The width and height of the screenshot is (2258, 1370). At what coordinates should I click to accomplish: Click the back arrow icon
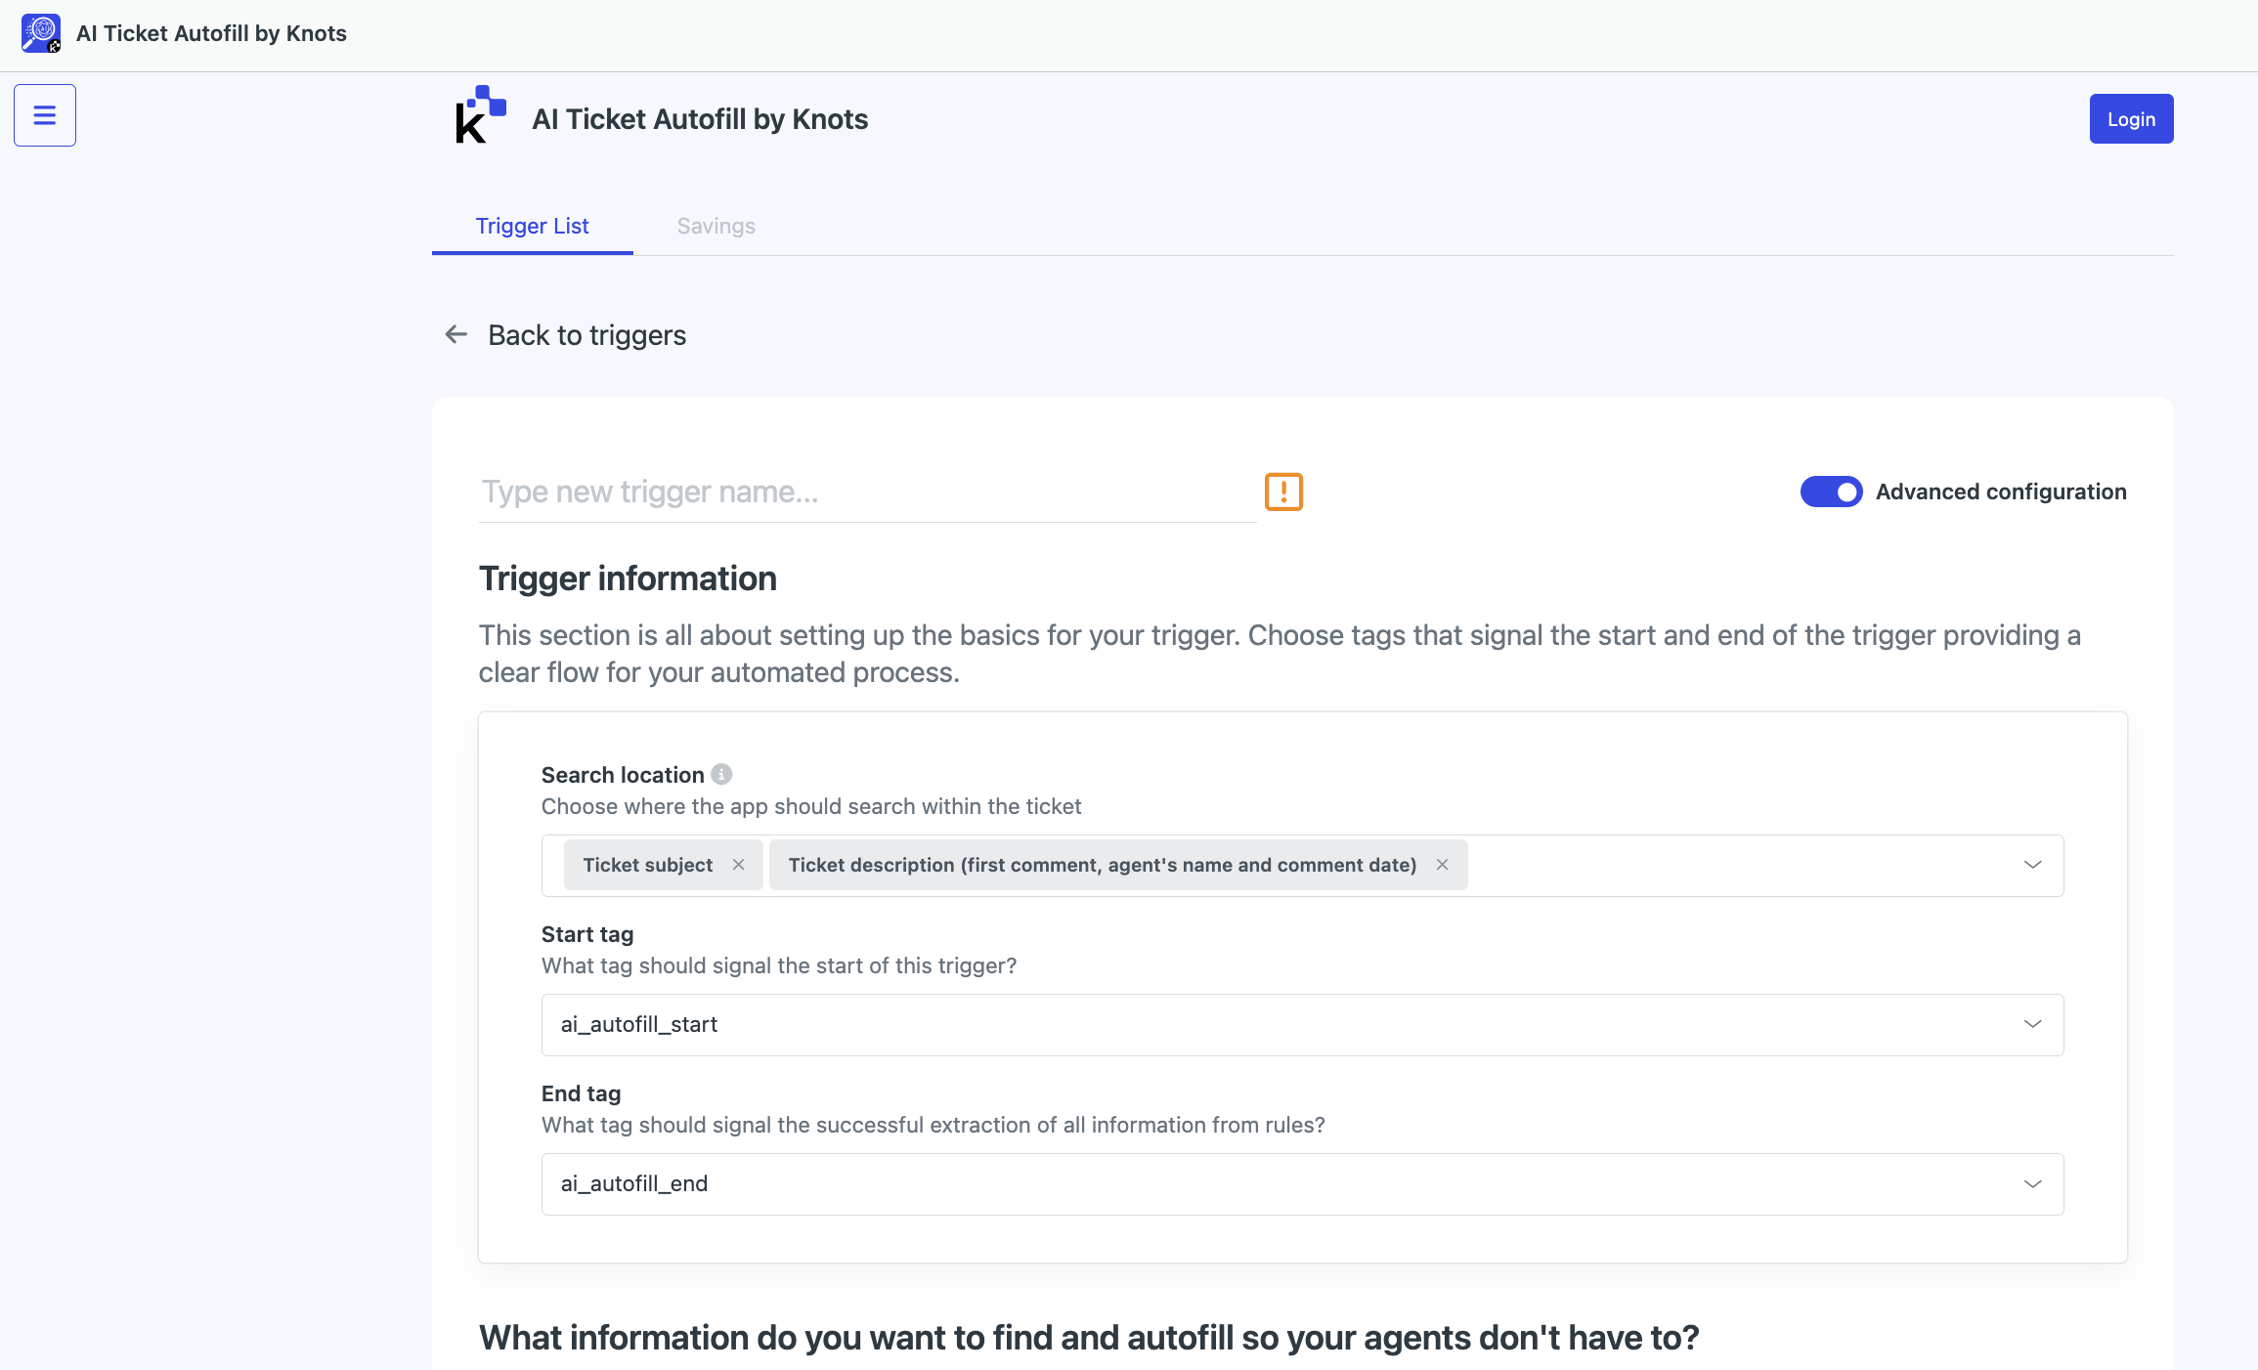click(x=456, y=335)
